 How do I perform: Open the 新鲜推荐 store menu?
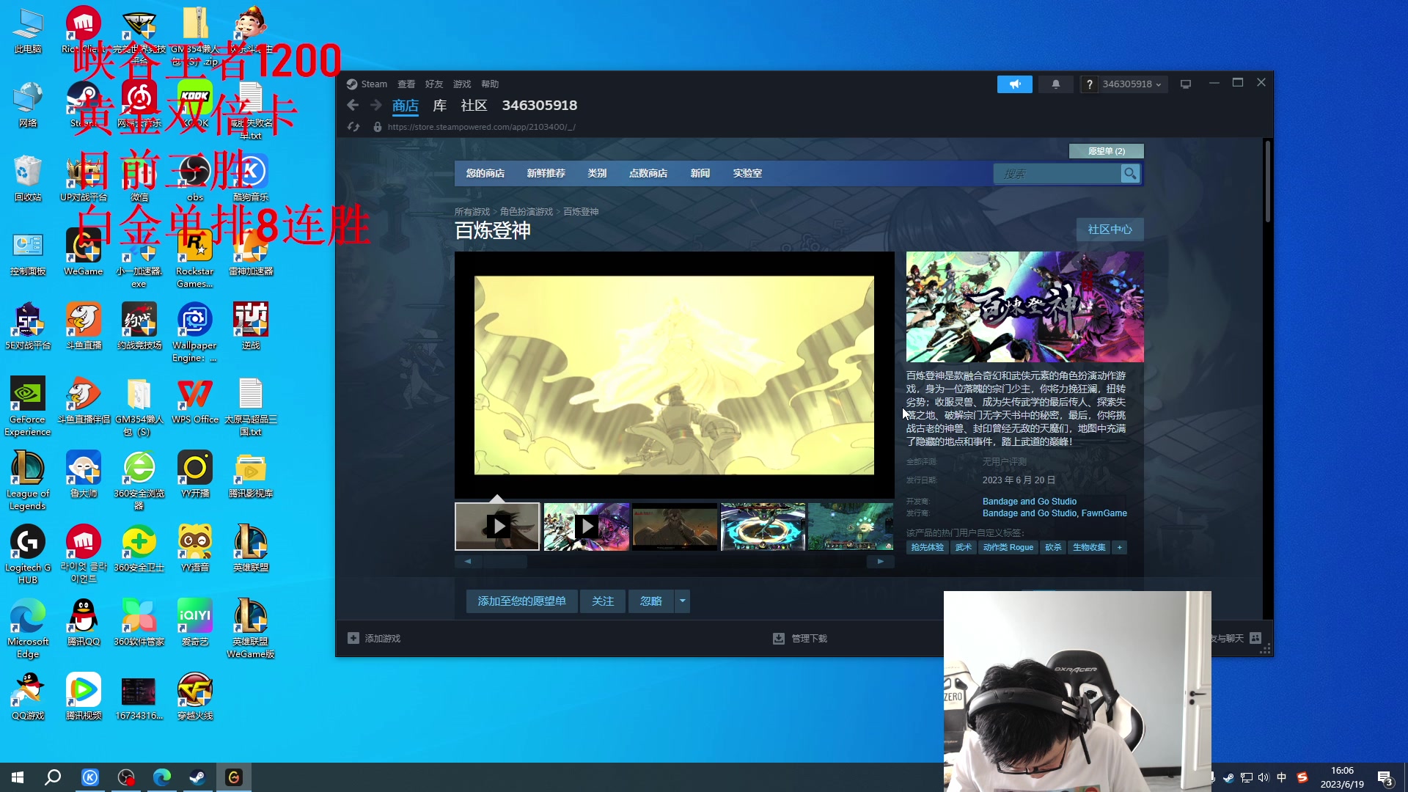[x=546, y=174]
